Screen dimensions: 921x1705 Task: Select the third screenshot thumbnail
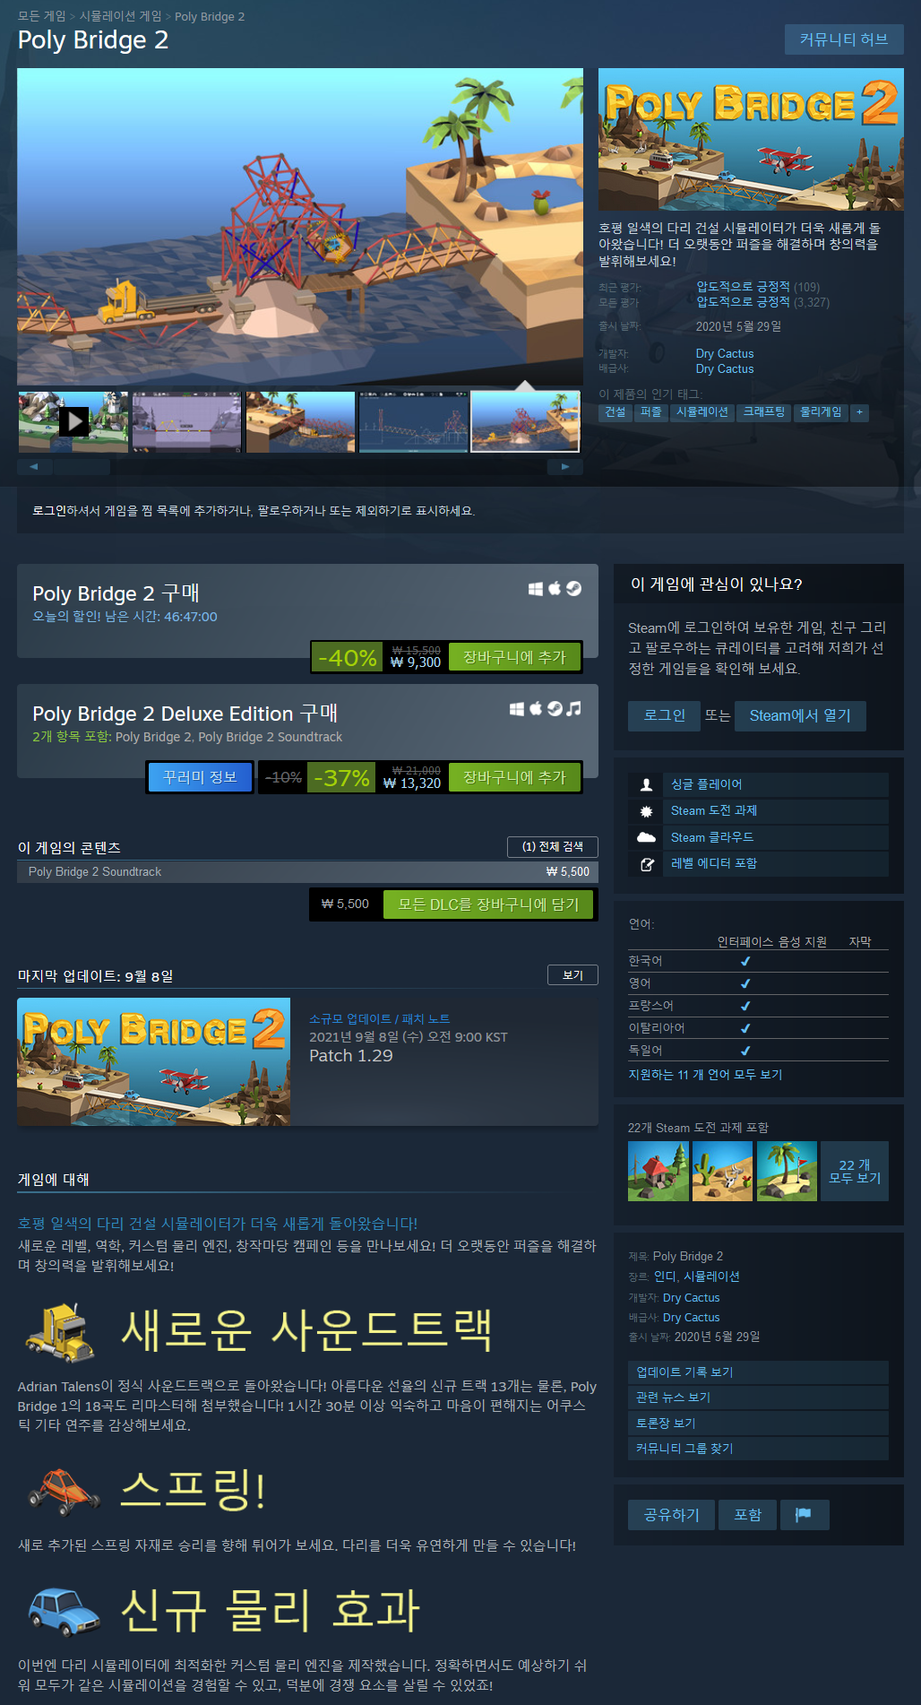pos(300,421)
